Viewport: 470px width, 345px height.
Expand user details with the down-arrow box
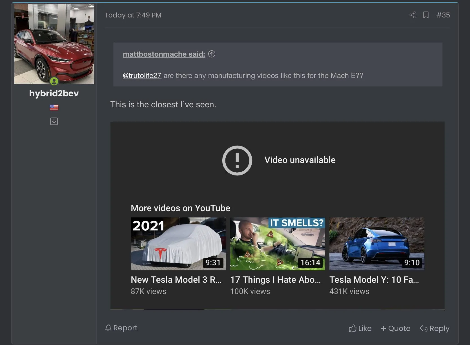coord(54,121)
